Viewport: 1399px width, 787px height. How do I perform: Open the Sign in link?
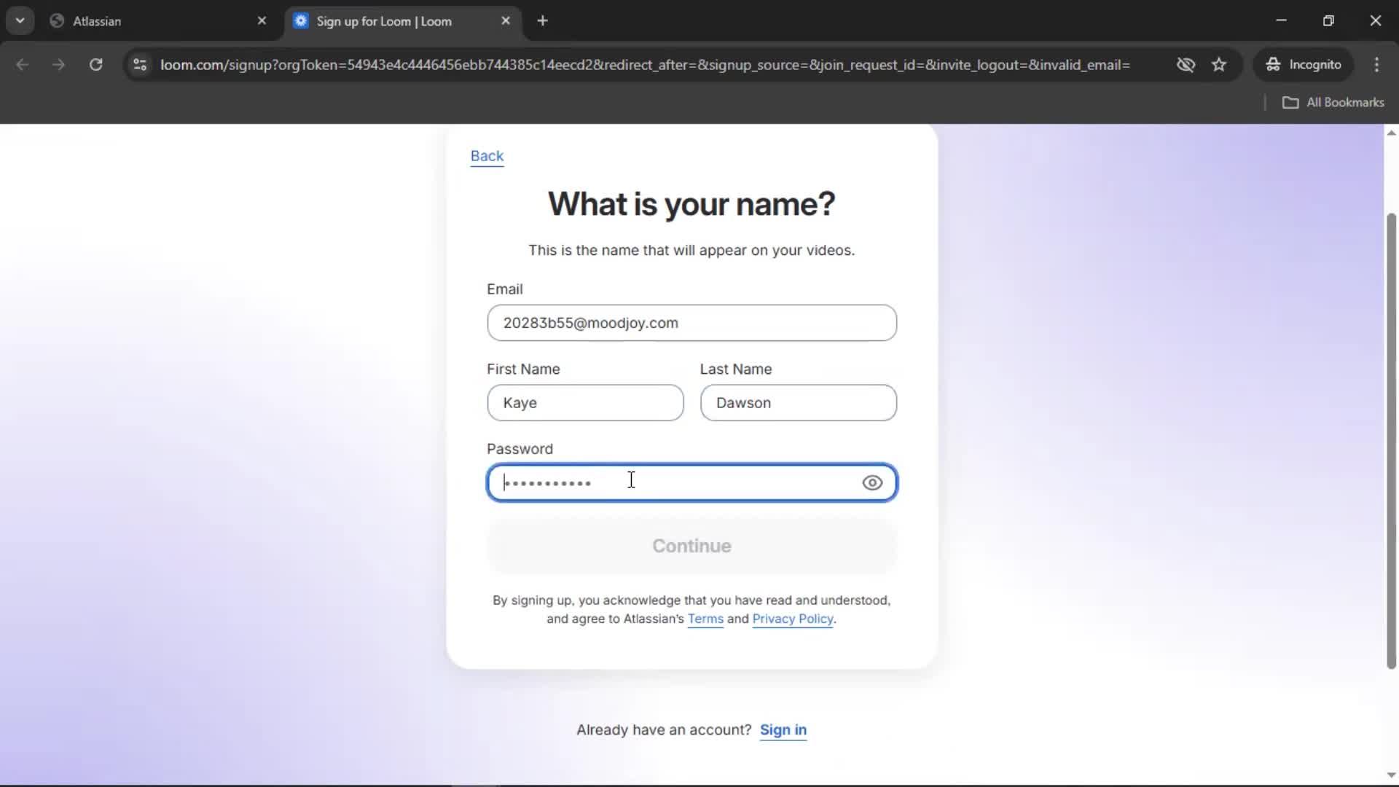(783, 729)
